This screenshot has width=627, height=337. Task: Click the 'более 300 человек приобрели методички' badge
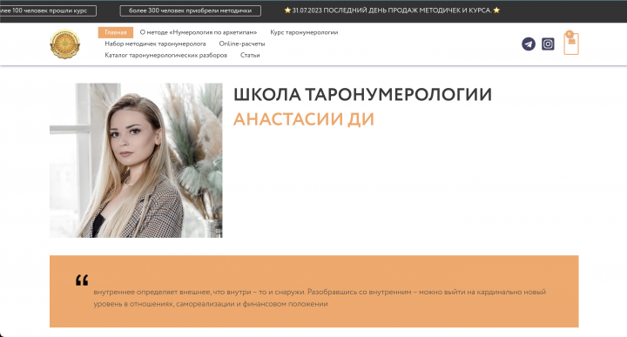coord(191,10)
